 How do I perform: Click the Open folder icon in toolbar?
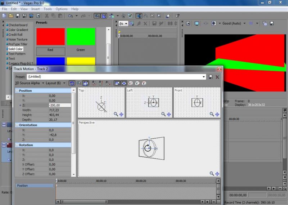tap(11, 16)
